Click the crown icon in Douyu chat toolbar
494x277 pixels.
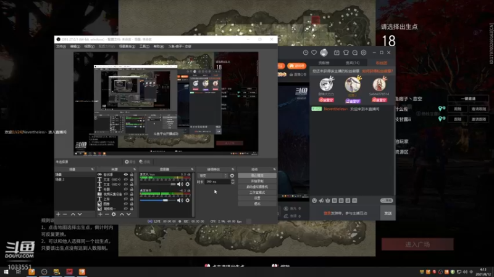pos(328,201)
